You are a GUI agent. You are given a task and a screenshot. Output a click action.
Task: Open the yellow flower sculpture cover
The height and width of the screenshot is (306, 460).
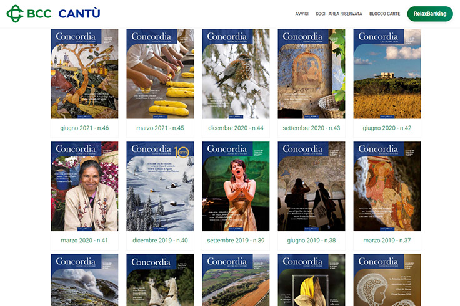311,280
